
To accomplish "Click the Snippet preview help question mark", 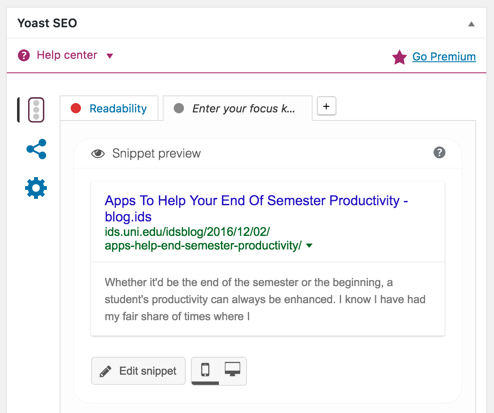I will [x=439, y=152].
